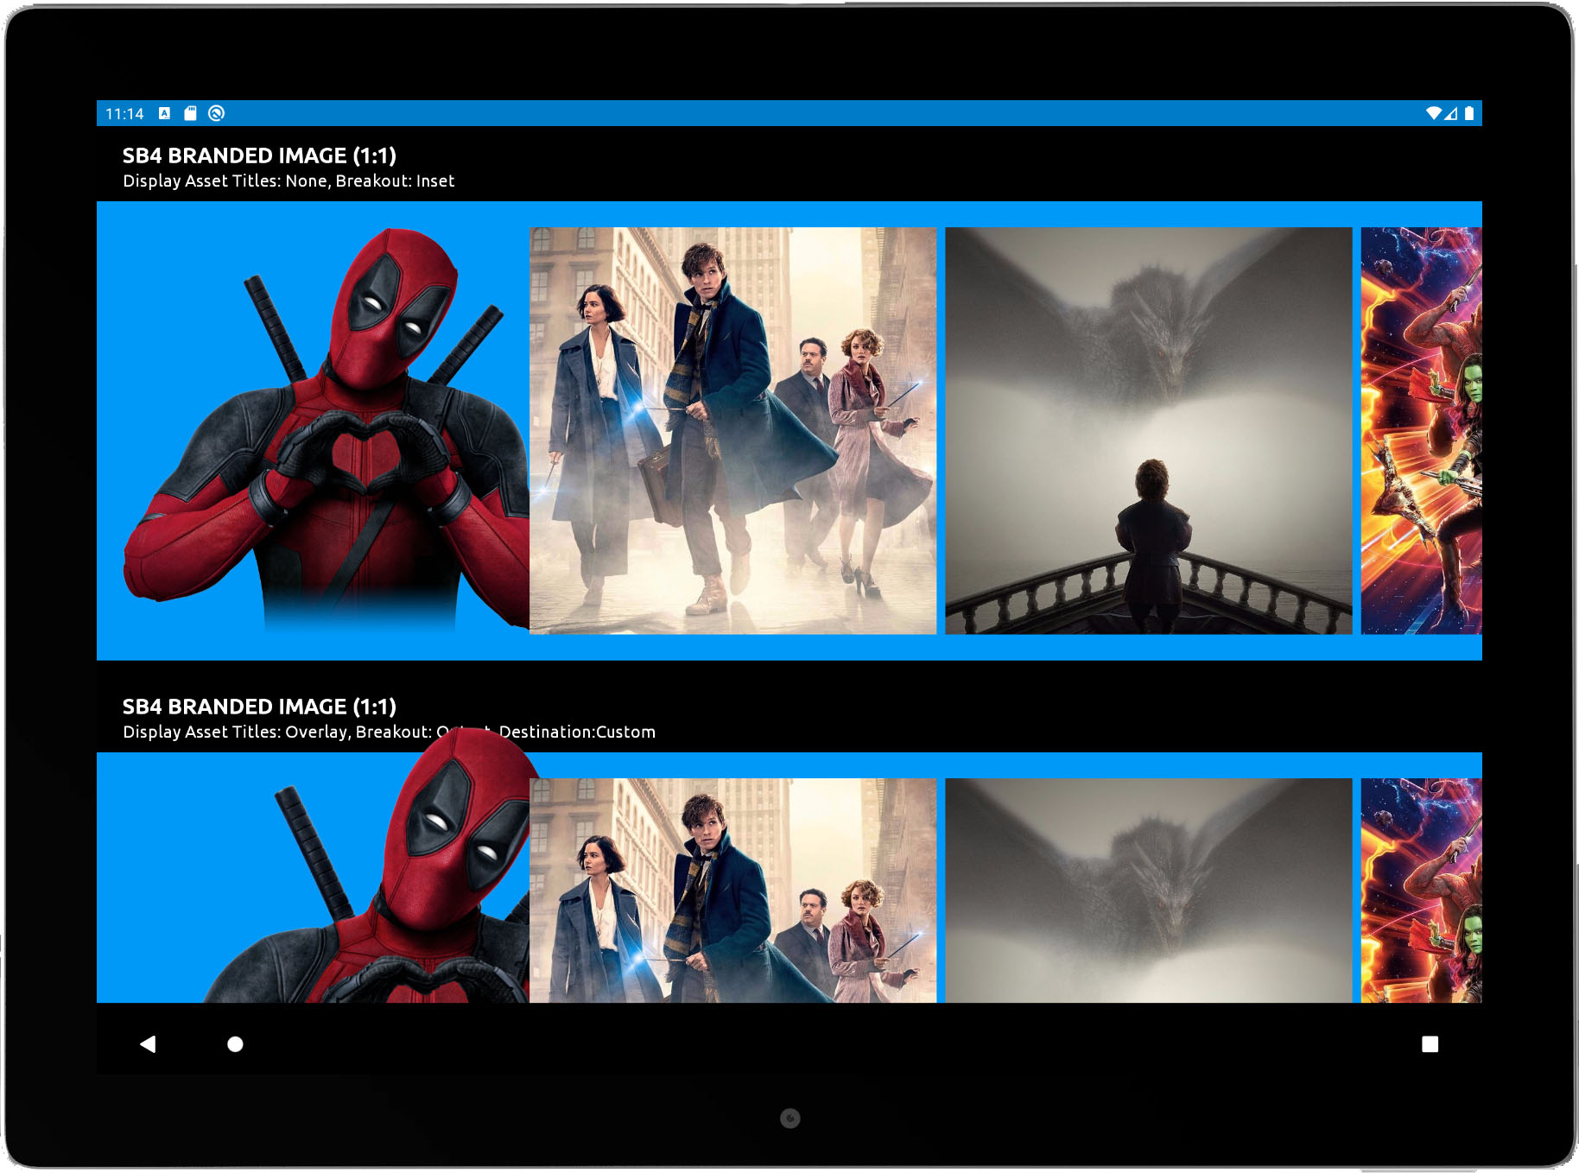
Task: Open the dragon and balcony poster in the first row
Action: [1149, 430]
